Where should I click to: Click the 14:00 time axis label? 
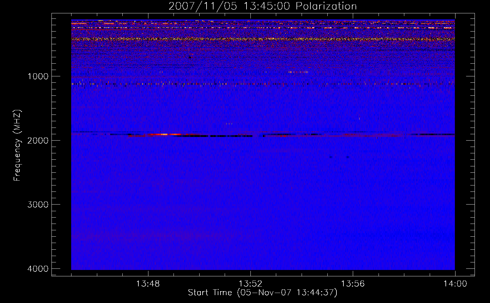point(455,284)
